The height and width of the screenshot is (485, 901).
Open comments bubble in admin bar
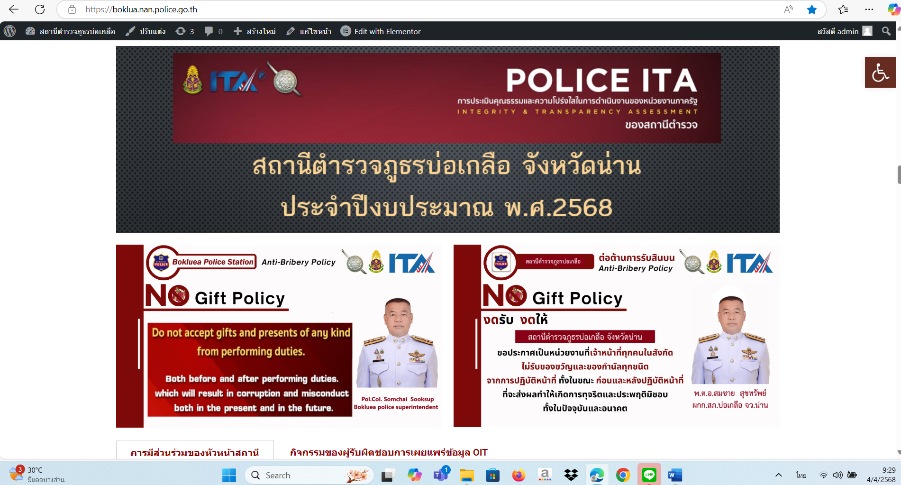coord(213,31)
